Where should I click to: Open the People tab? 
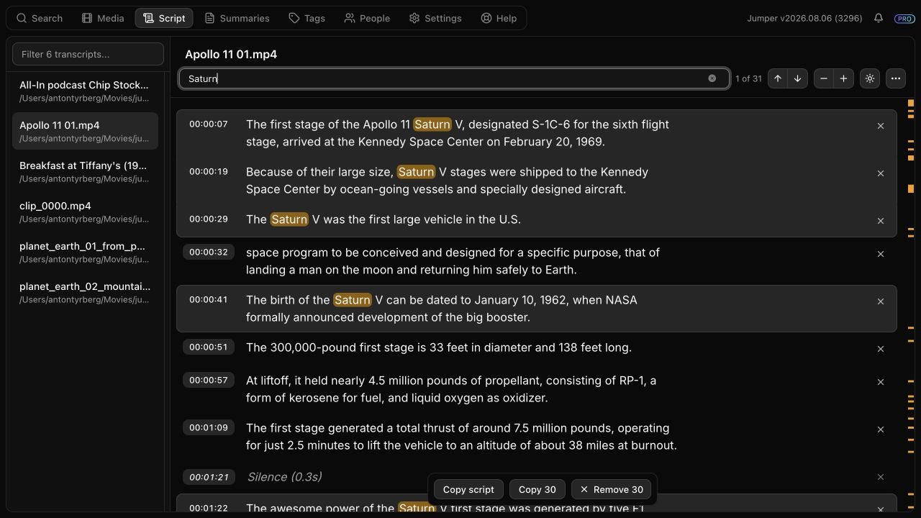pyautogui.click(x=367, y=18)
